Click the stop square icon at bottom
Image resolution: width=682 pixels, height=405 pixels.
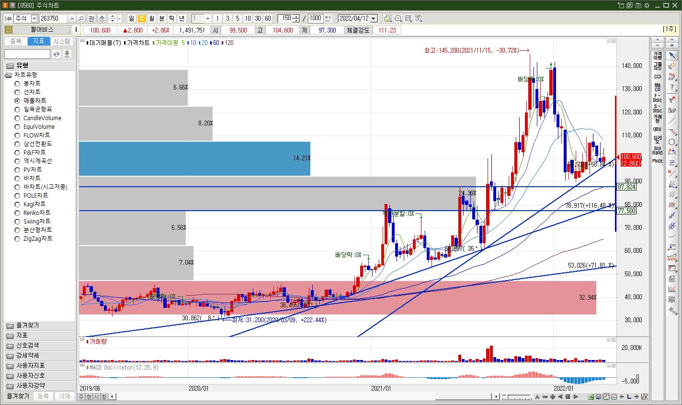[568, 397]
